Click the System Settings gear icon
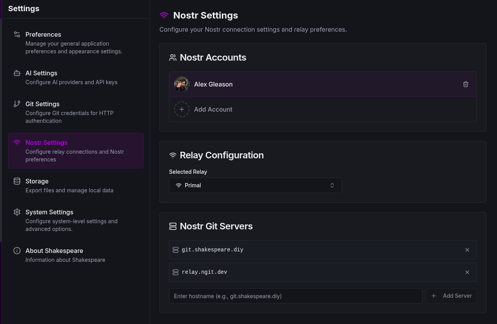This screenshot has width=497, height=324. pos(17,212)
